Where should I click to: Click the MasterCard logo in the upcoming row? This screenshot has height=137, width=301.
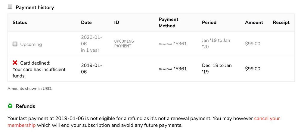coord(165,44)
